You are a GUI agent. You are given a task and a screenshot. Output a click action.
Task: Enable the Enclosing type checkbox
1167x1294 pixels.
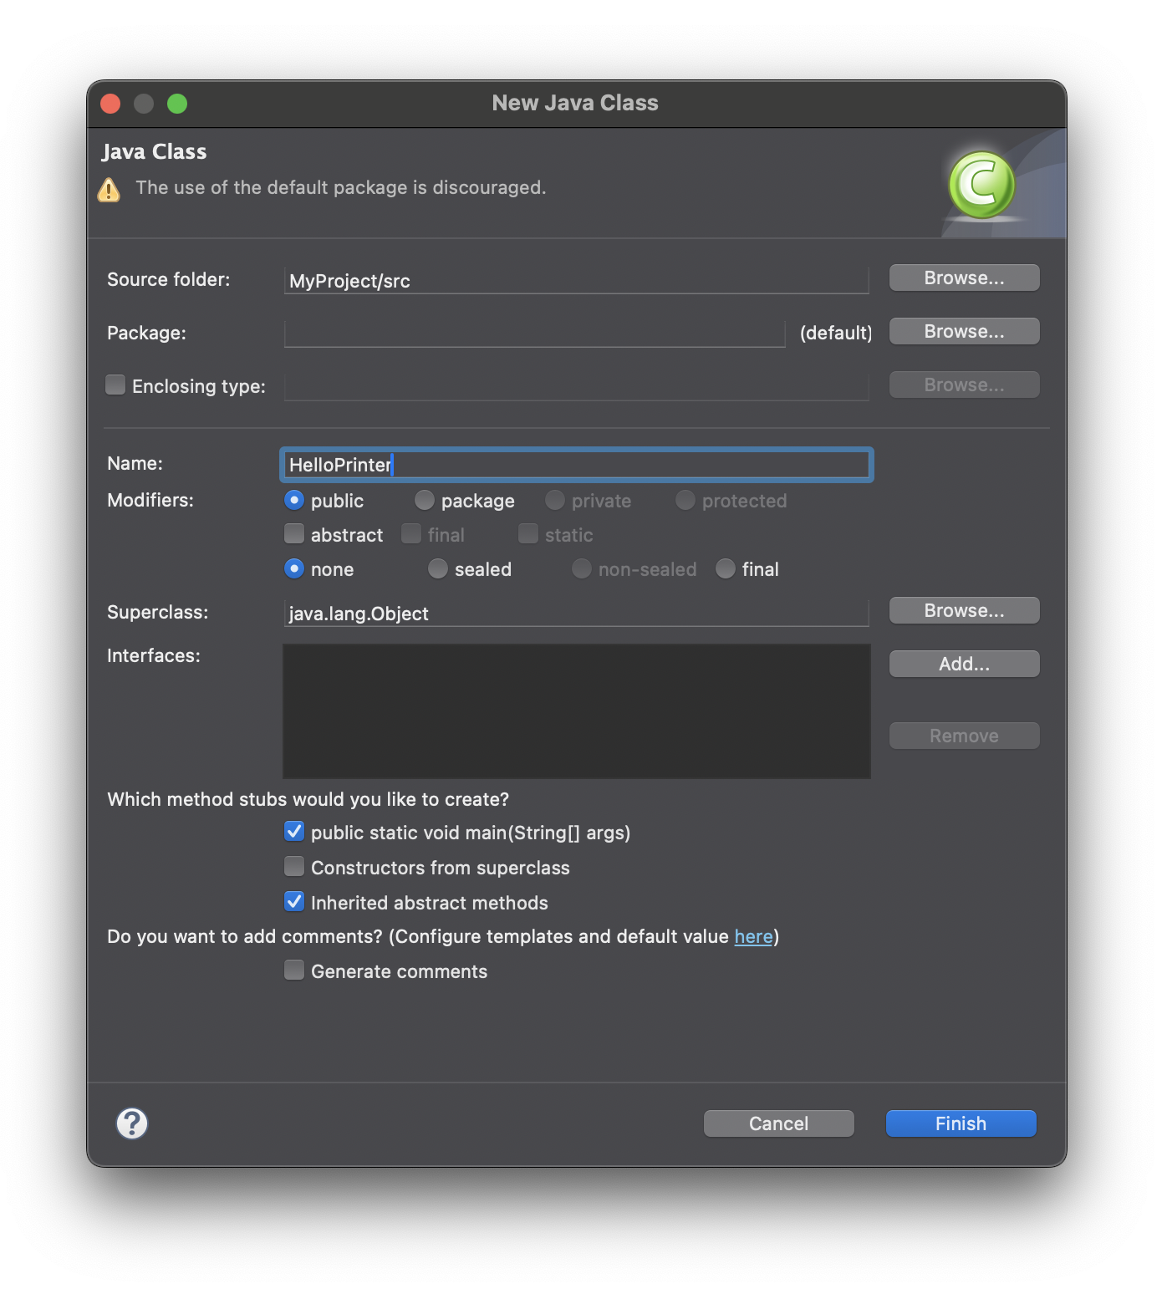coord(115,385)
